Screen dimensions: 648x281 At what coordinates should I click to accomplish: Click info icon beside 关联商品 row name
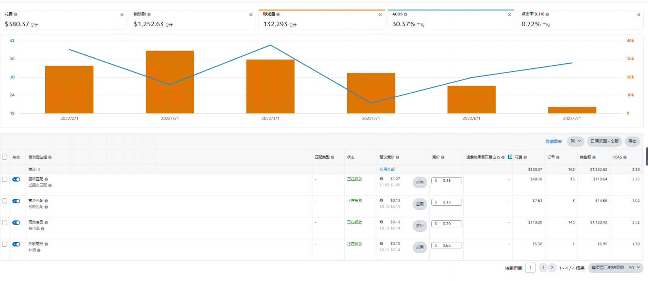tap(46, 244)
